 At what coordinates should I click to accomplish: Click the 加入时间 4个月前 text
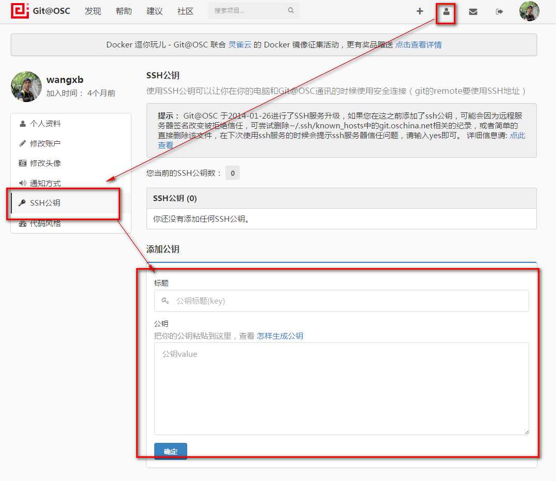[x=81, y=93]
